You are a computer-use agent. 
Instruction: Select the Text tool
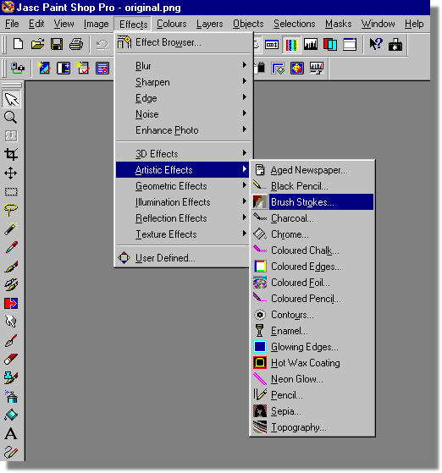coord(11,434)
